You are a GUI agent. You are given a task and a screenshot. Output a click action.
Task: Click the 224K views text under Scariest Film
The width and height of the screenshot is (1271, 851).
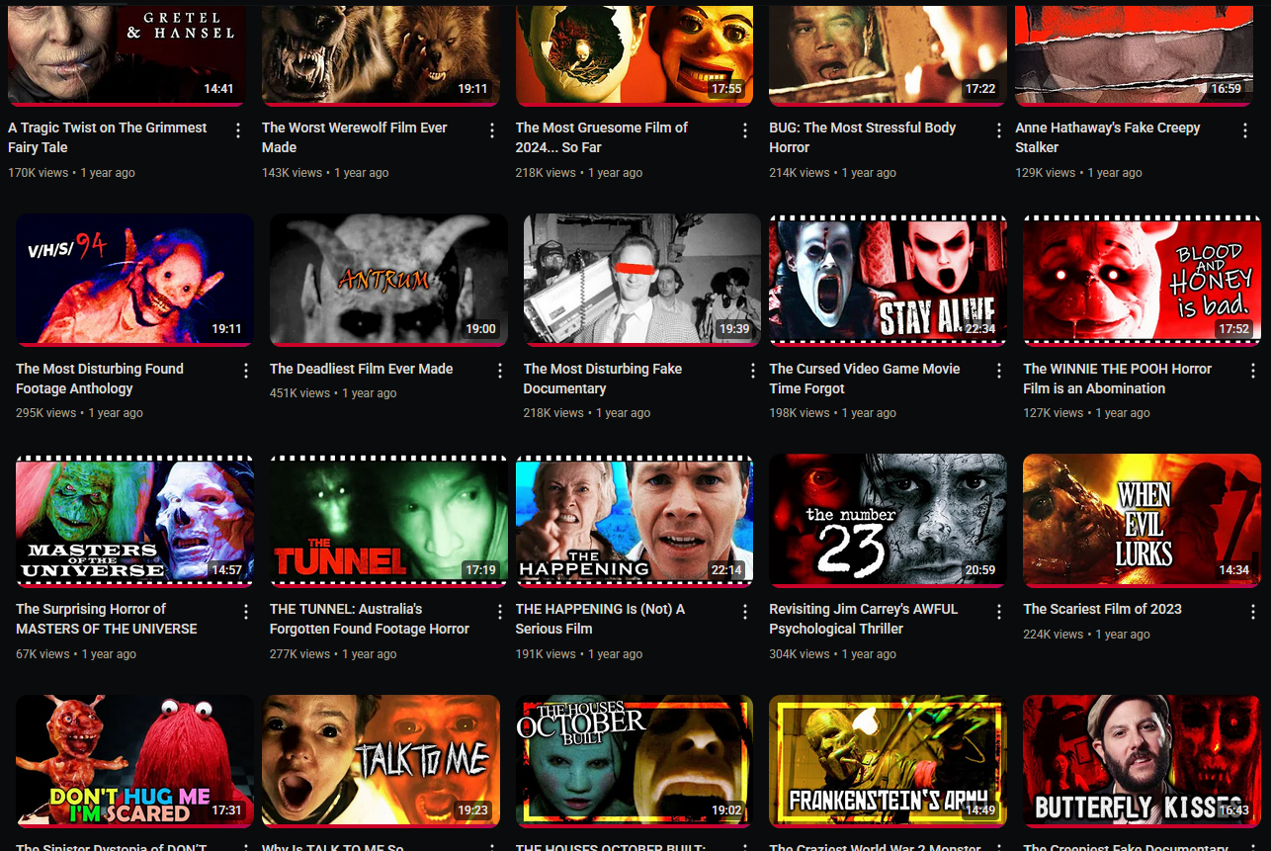tap(1054, 635)
